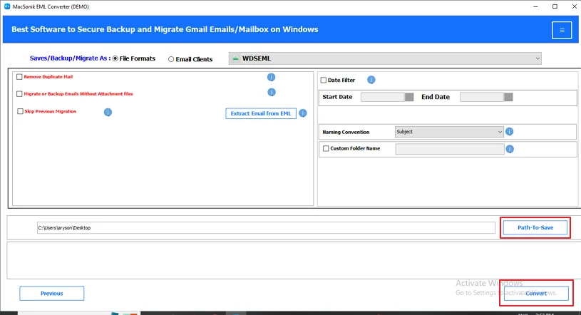Click the End Date input field

click(482, 97)
